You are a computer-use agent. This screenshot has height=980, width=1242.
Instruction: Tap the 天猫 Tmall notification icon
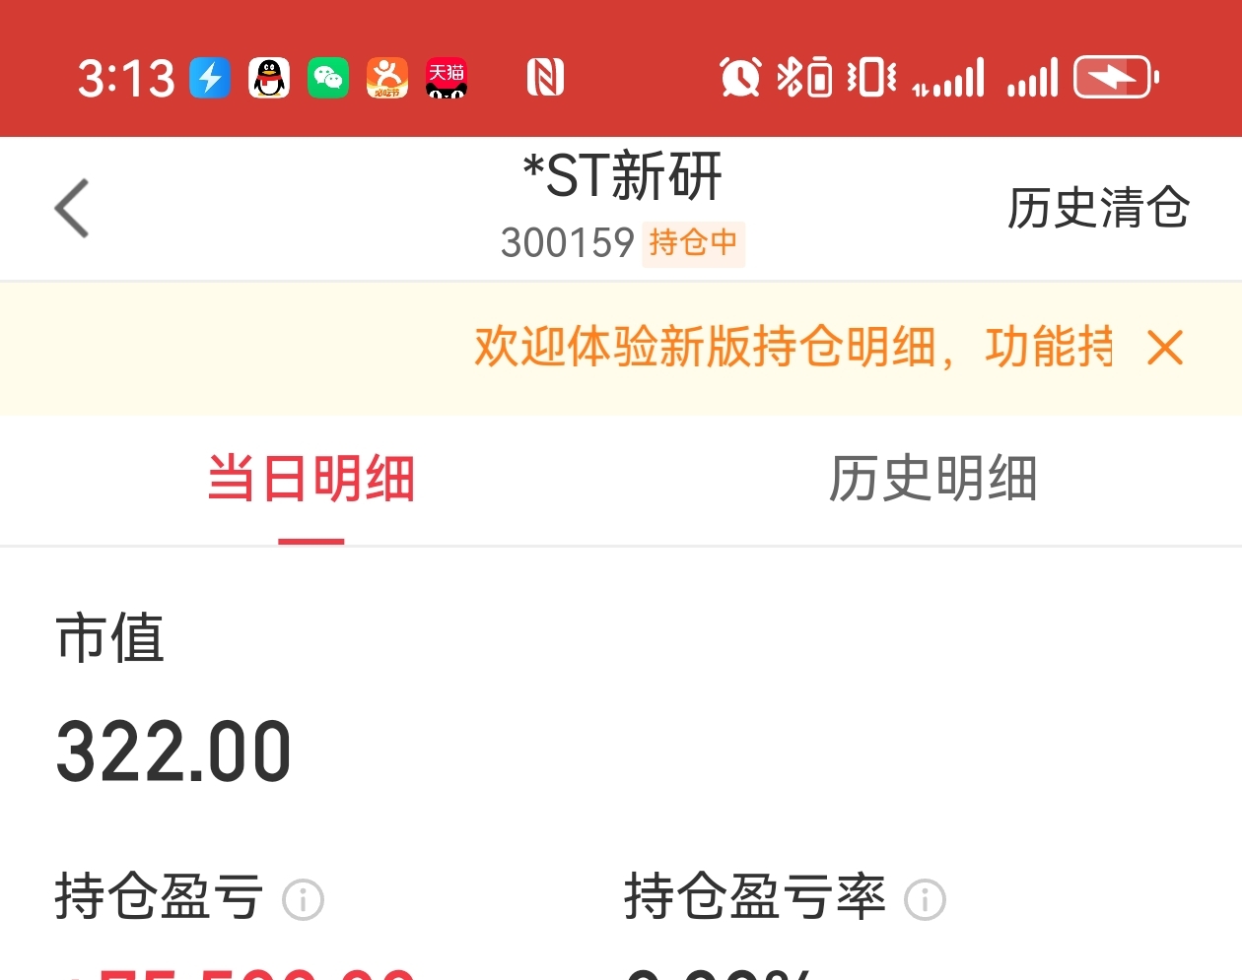(447, 78)
